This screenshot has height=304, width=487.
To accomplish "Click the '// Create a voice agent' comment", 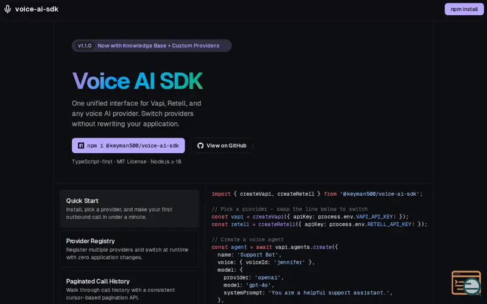I will tap(248, 240).
